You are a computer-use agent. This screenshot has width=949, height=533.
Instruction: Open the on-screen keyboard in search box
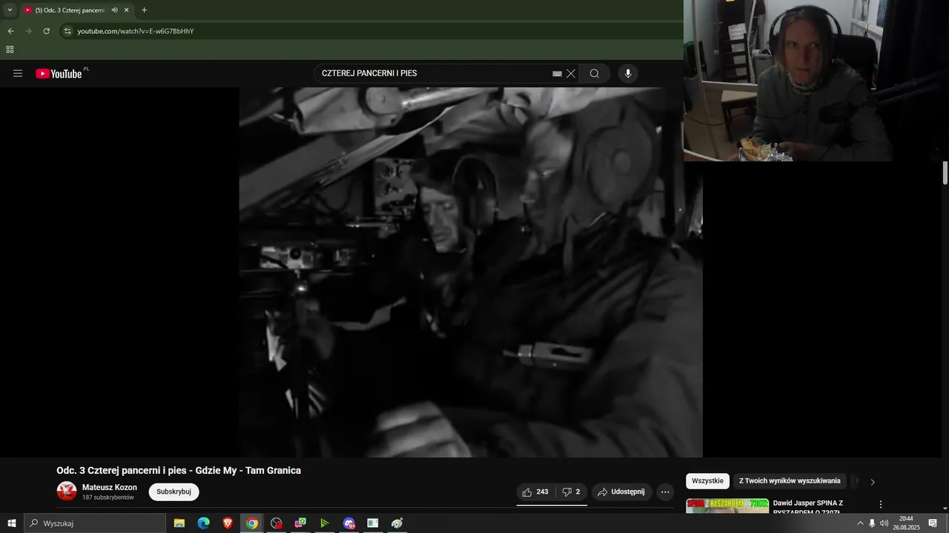point(557,74)
